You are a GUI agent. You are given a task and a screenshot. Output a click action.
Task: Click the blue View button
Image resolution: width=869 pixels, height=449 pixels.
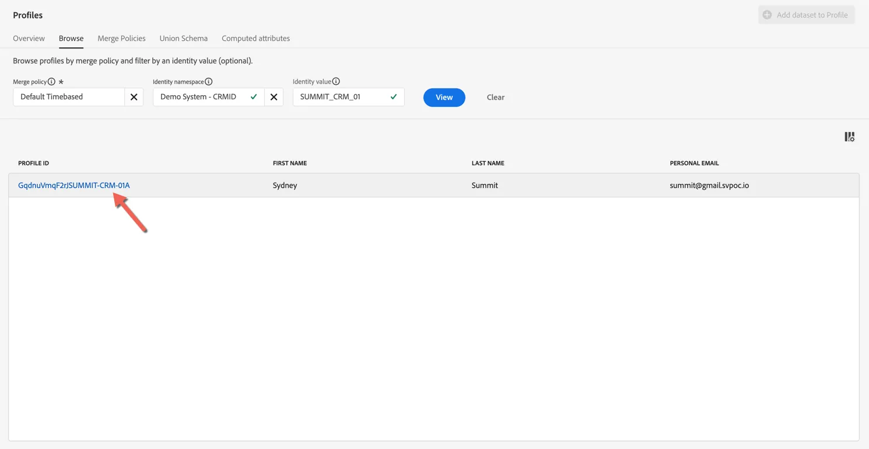click(x=444, y=98)
